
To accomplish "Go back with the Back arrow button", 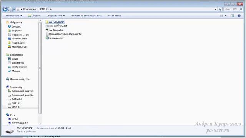I will click(x=5, y=9).
